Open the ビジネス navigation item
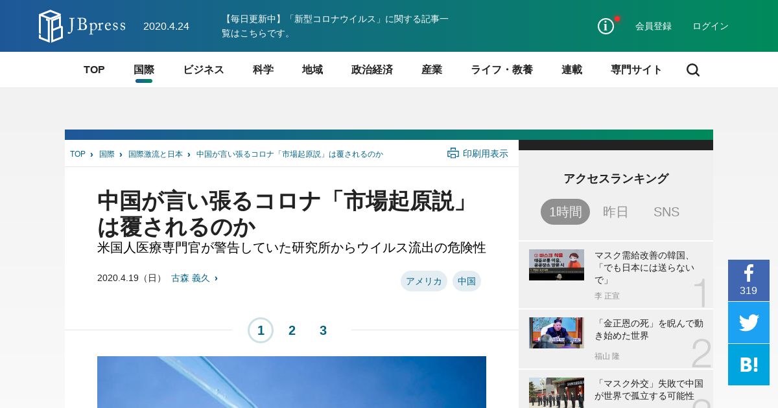778x408 pixels. 204,70
